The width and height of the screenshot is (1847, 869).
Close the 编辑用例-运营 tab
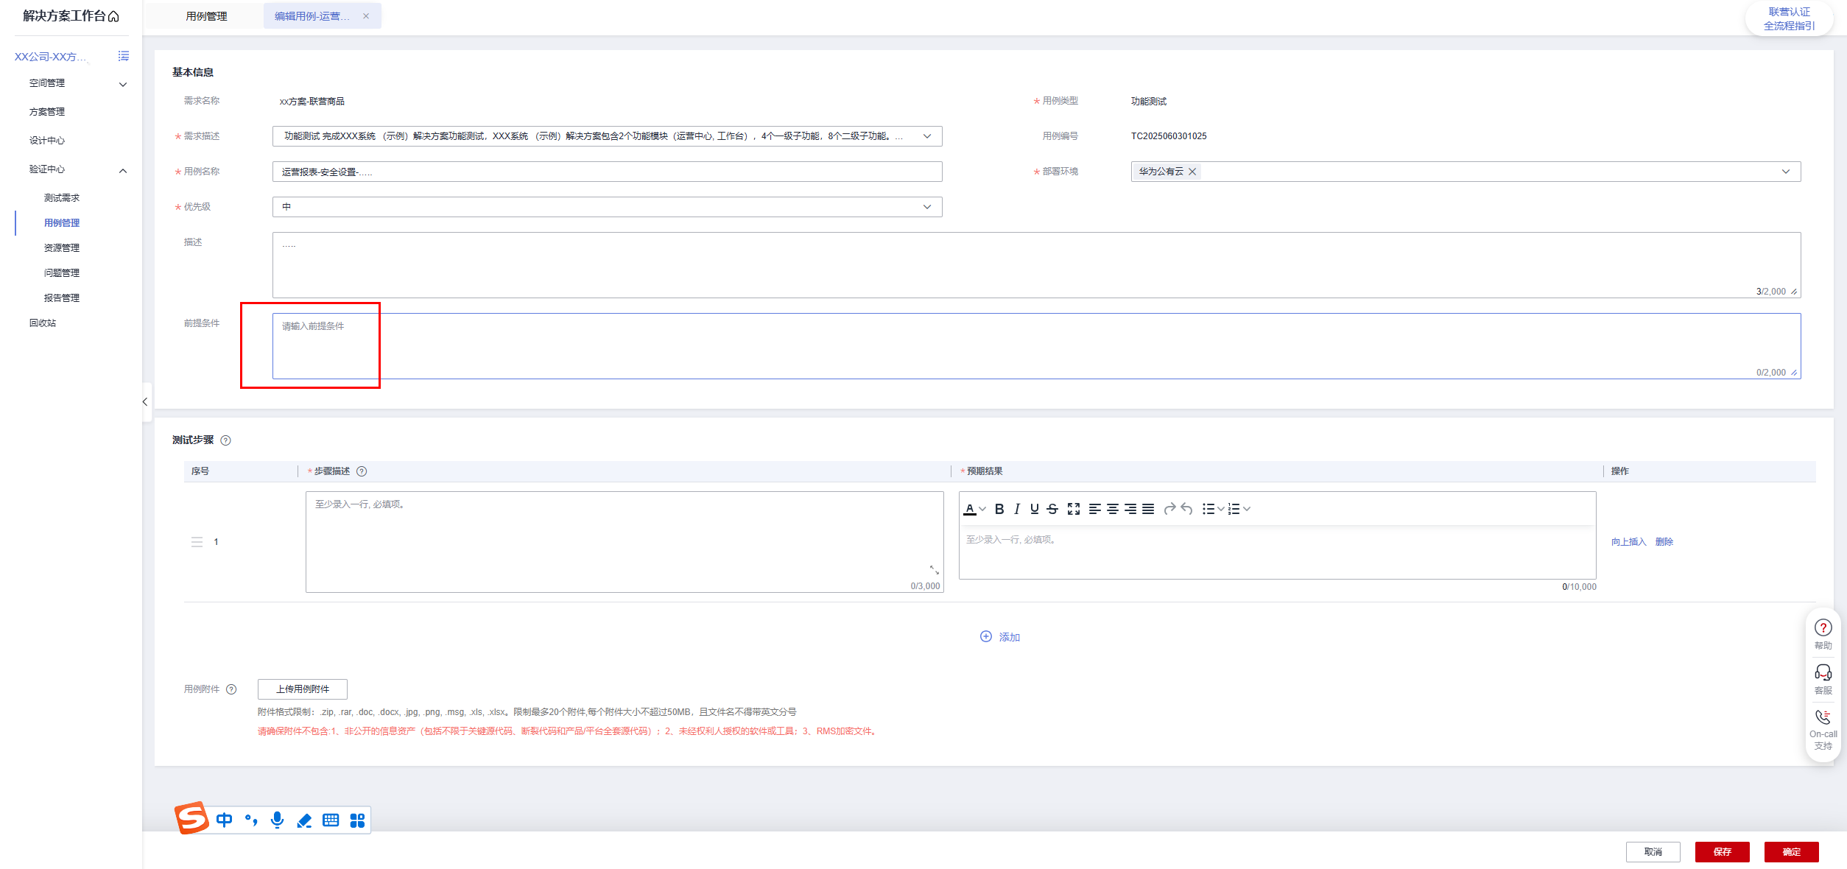pos(366,16)
